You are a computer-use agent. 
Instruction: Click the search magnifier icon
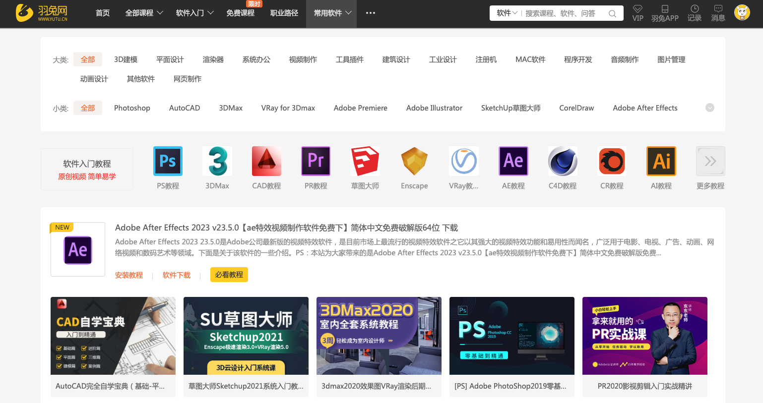click(x=613, y=13)
